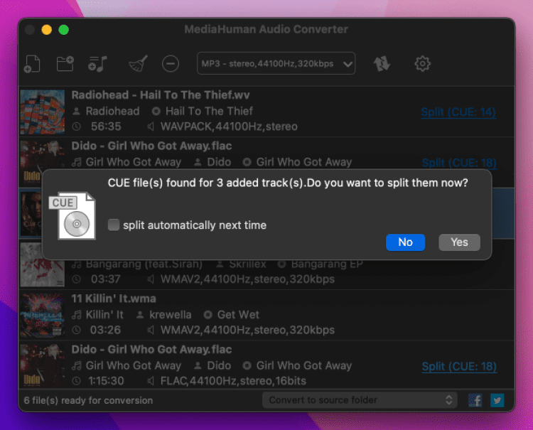Click the Add folder toolbar icon
Viewport: 533px width, 430px height.
pyautogui.click(x=65, y=63)
